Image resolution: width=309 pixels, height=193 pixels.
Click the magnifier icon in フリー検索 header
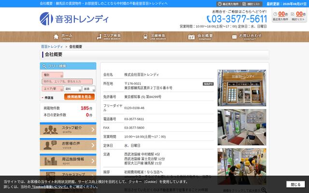tap(44, 66)
